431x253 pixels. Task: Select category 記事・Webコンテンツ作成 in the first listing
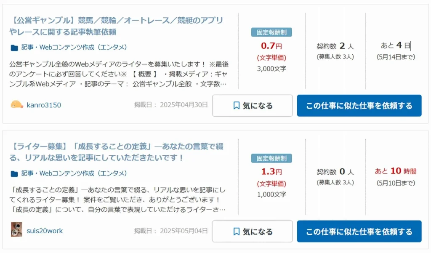click(x=74, y=47)
